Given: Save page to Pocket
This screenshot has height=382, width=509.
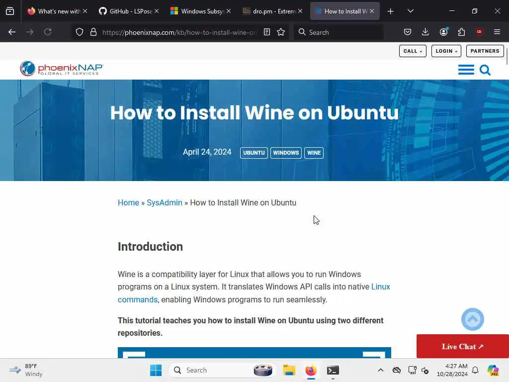Looking at the screenshot, I should click(x=408, y=32).
